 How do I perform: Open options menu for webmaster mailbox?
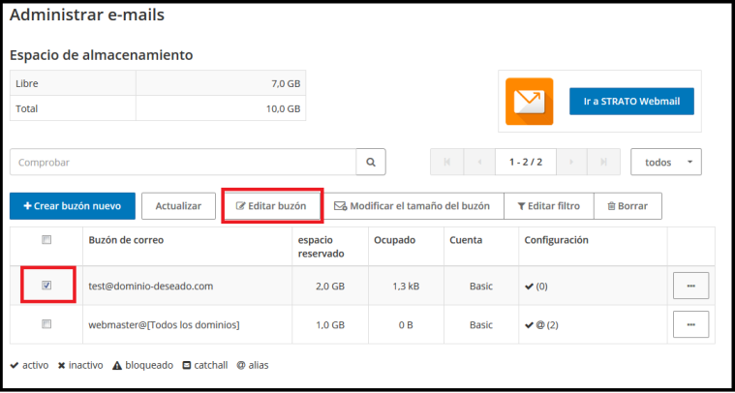[x=690, y=325]
